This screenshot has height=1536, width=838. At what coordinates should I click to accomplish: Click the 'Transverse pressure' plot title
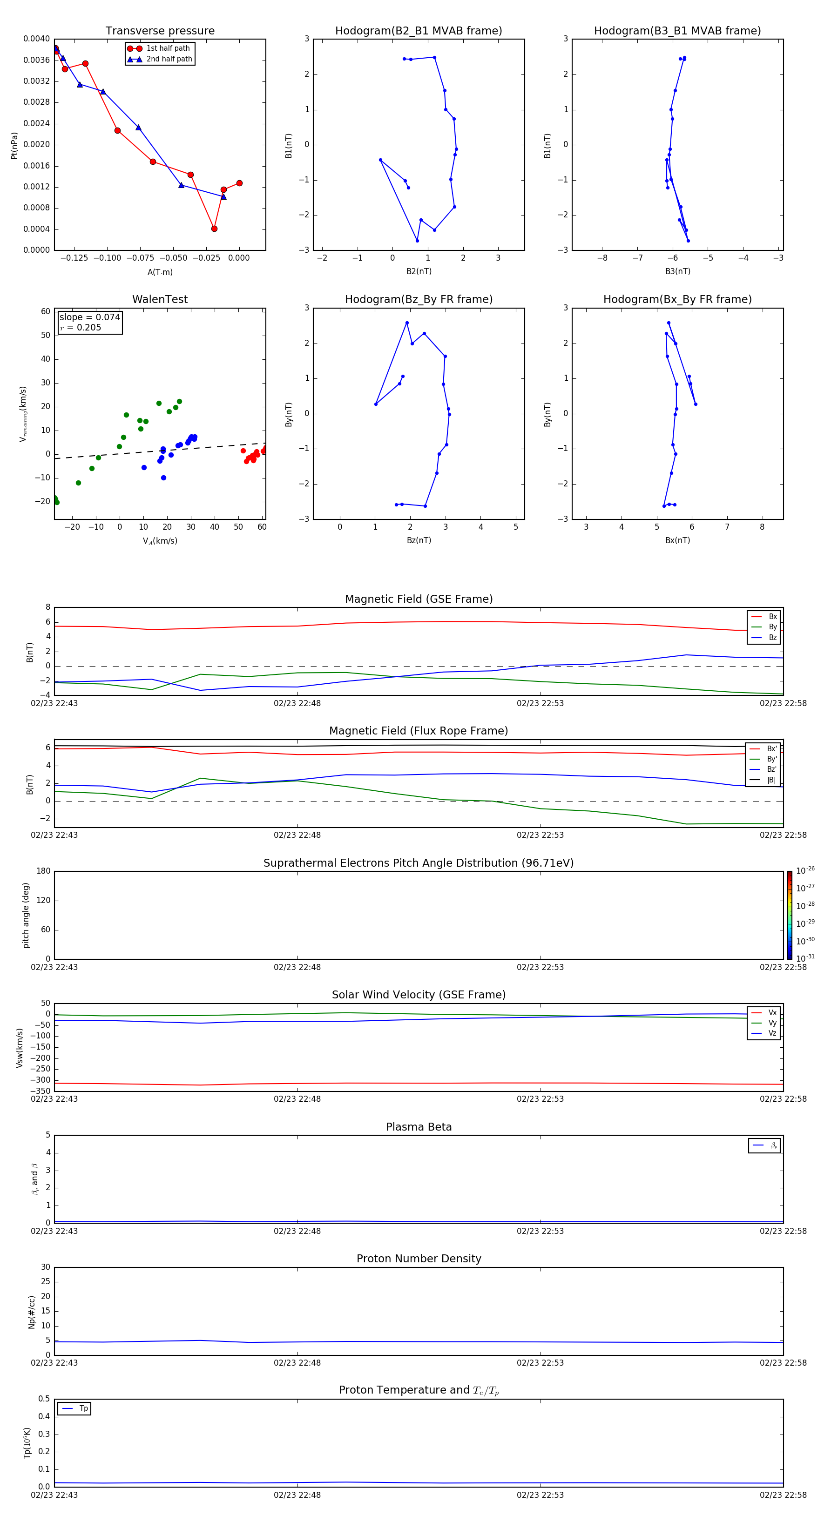[x=160, y=31]
